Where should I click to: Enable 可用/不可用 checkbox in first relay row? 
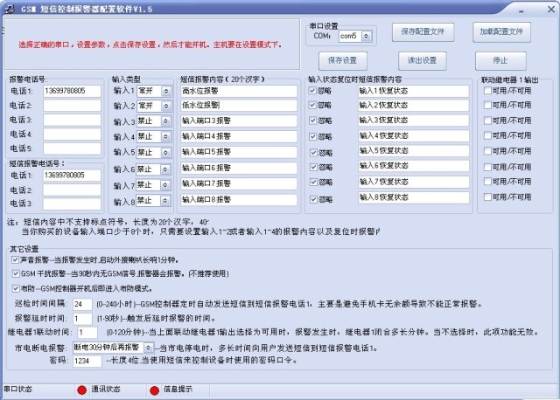coord(487,90)
